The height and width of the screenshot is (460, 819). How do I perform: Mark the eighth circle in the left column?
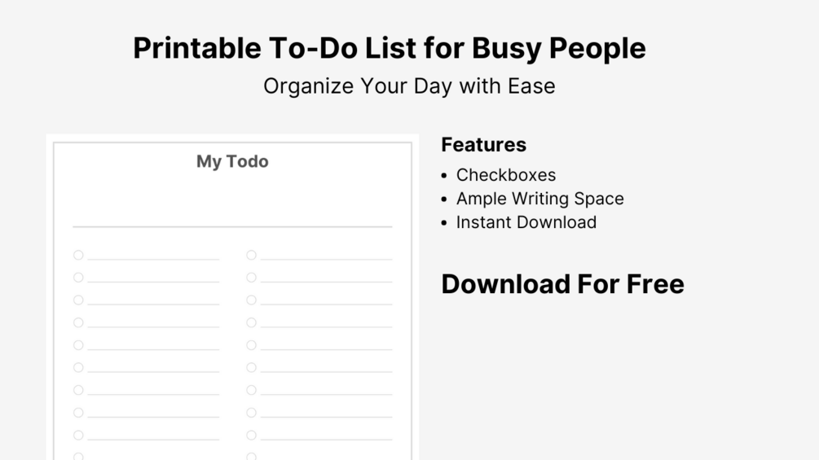pos(78,413)
